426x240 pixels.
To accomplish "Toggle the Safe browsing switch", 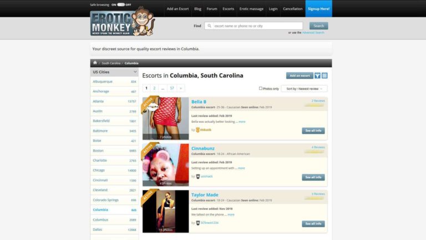I will click(x=121, y=4).
